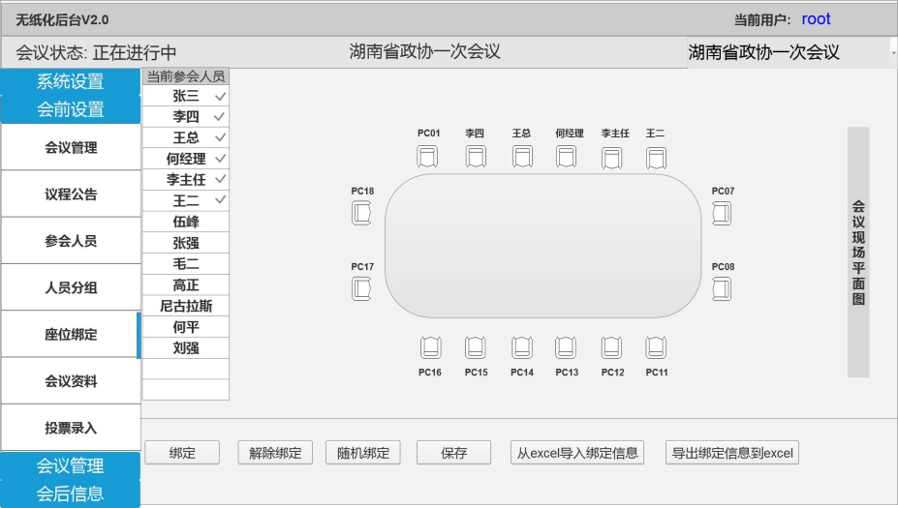The height and width of the screenshot is (508, 898).
Task: Open the 议程公告 menu item
Action: pos(71,194)
